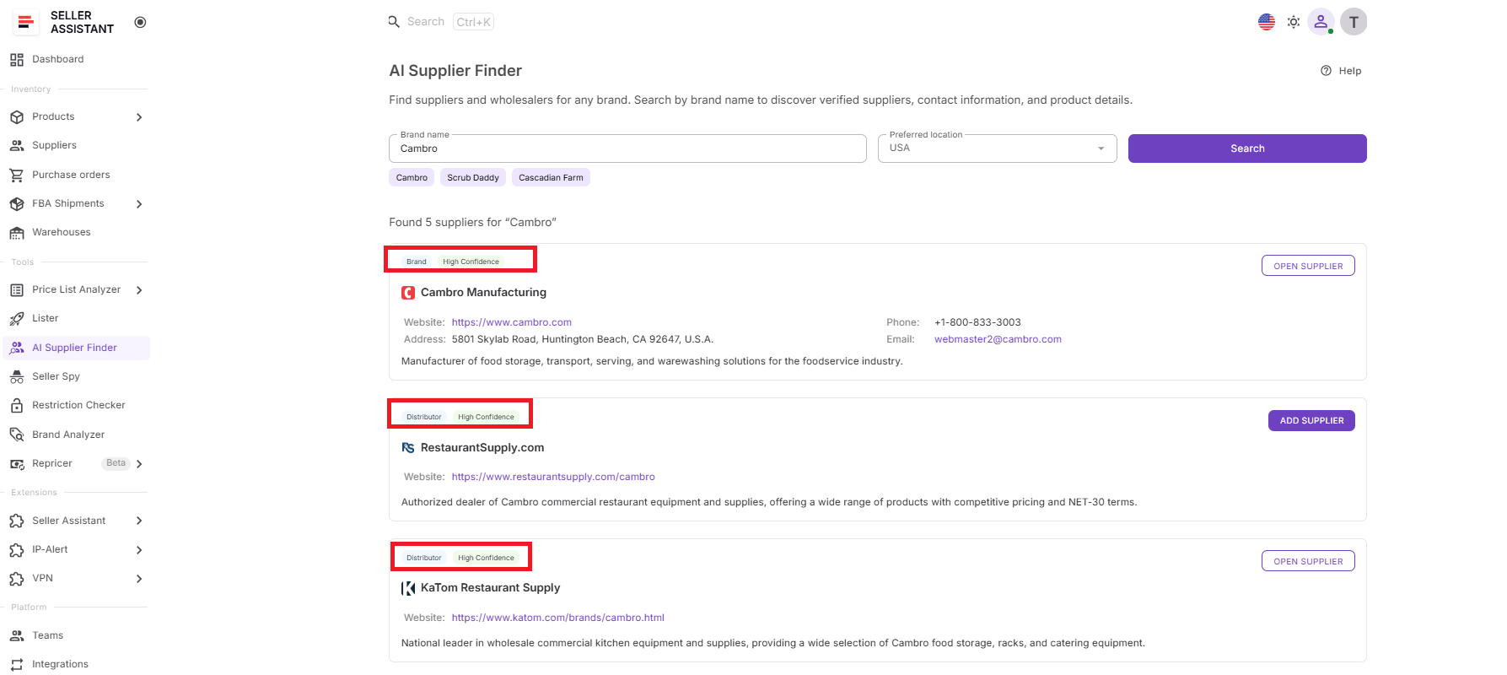Select the Cascadian Farm suggestion chip
The height and width of the screenshot is (675, 1507).
(551, 177)
